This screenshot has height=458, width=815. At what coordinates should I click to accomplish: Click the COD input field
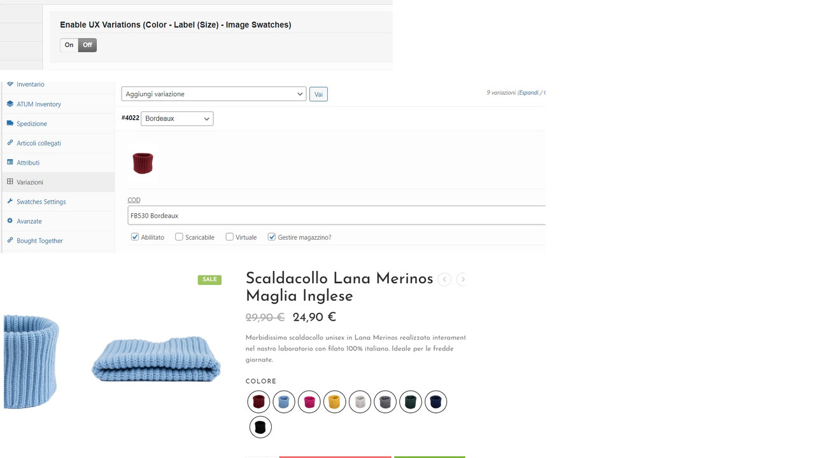pos(337,215)
